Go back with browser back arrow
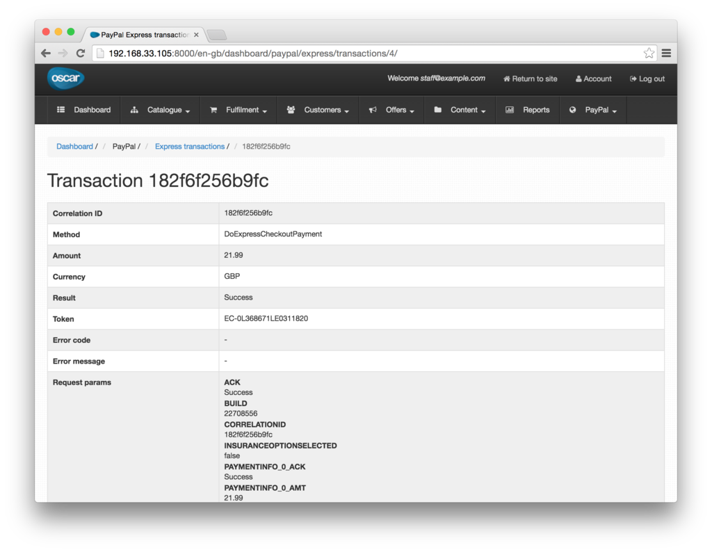This screenshot has width=712, height=552. pyautogui.click(x=46, y=54)
